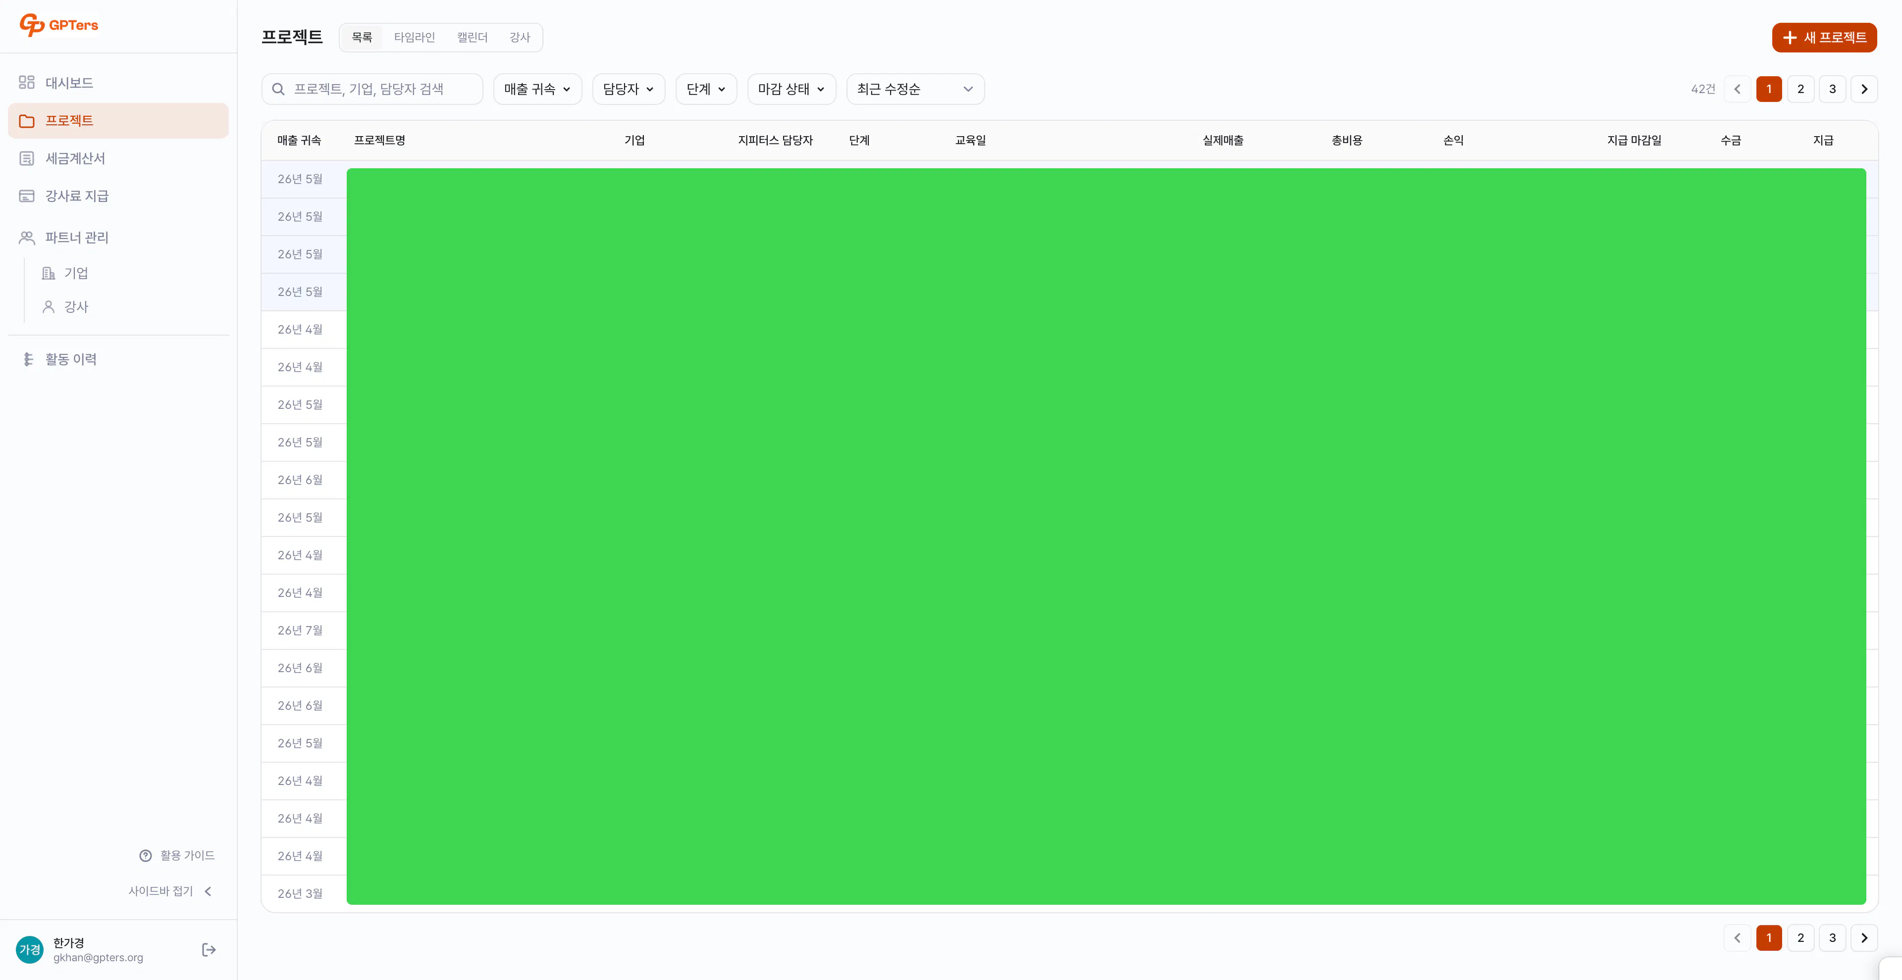Click the gkhan@gpters.org email text
This screenshot has height=980, width=1902.
pyautogui.click(x=98, y=958)
